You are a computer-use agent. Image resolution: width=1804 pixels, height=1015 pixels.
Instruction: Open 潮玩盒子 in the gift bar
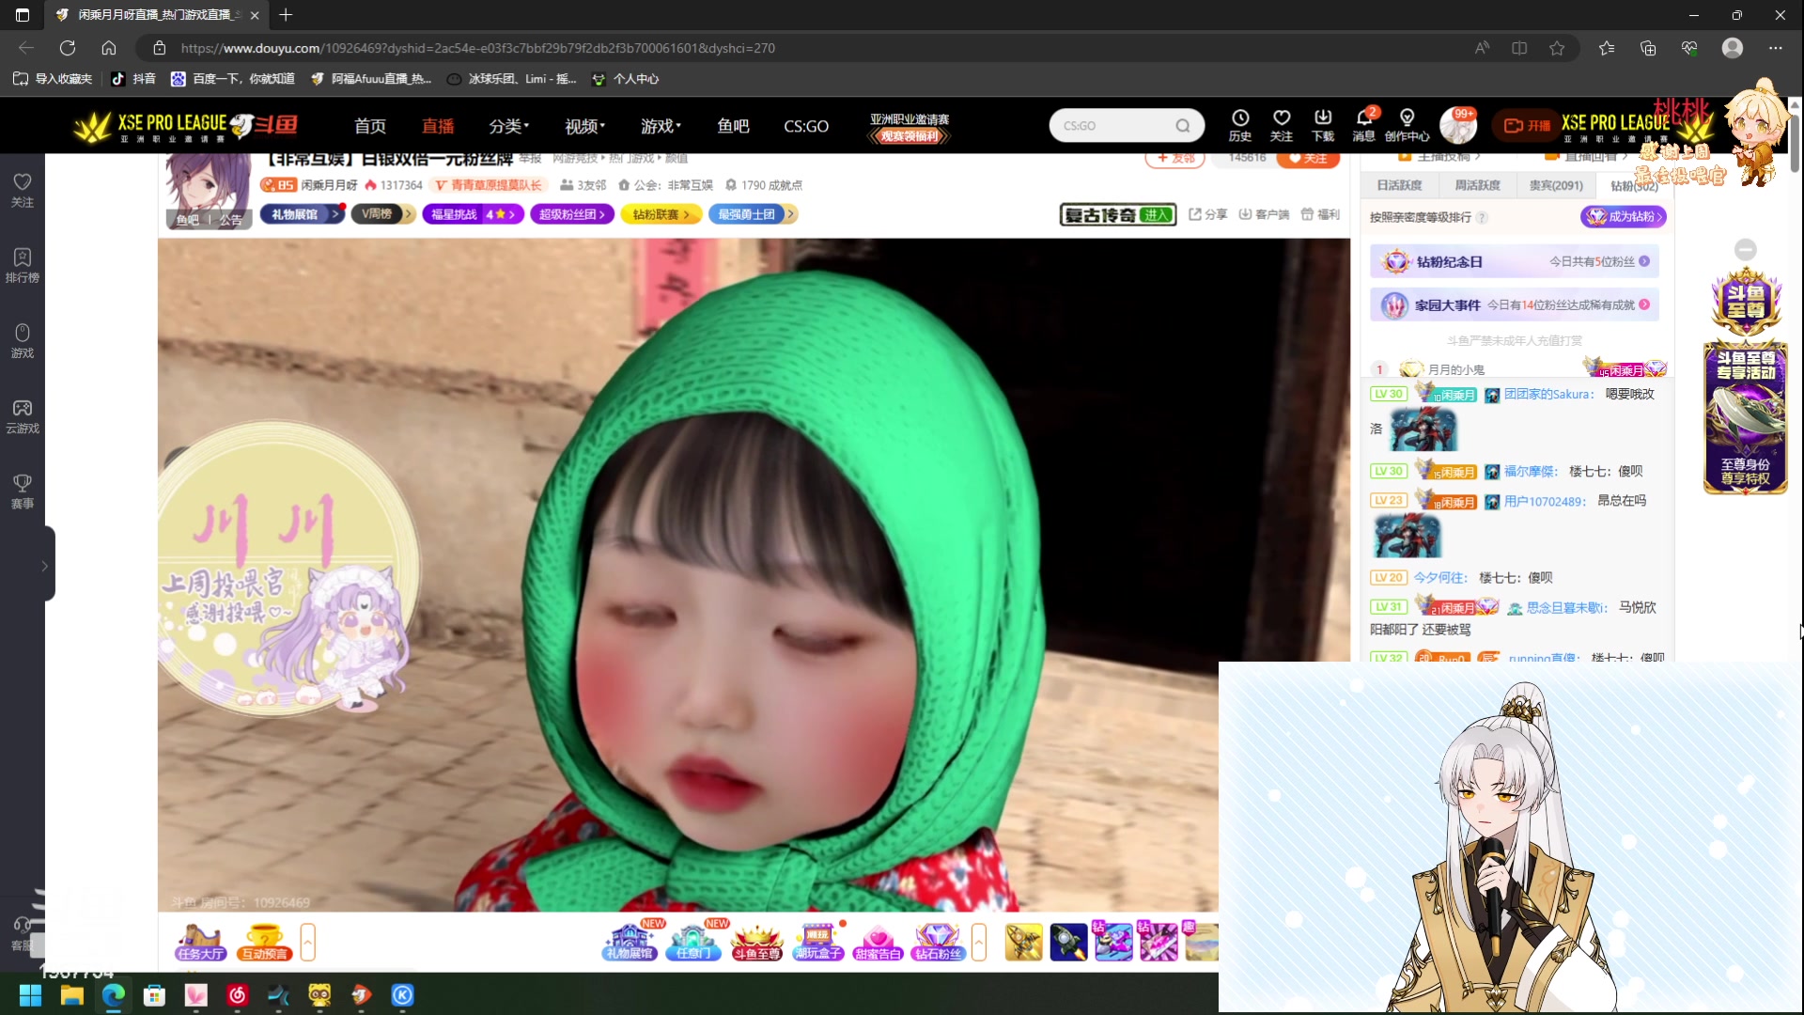tap(818, 942)
